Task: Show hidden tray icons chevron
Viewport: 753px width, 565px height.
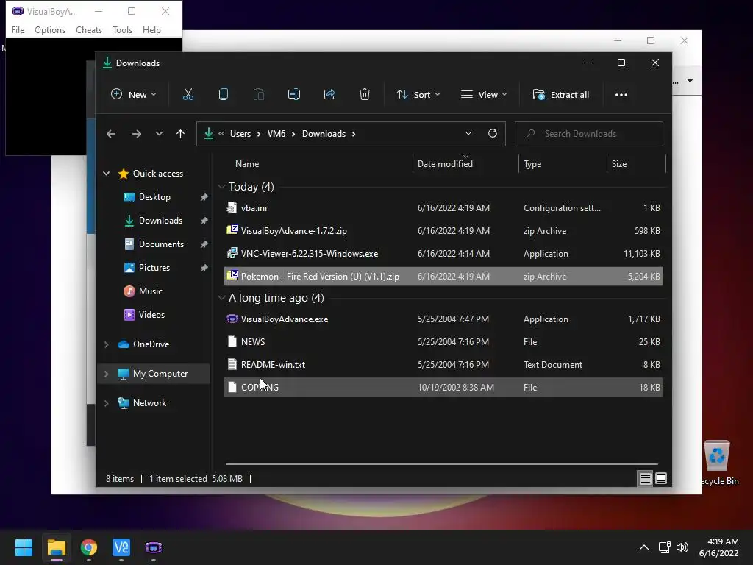Action: pos(644,547)
